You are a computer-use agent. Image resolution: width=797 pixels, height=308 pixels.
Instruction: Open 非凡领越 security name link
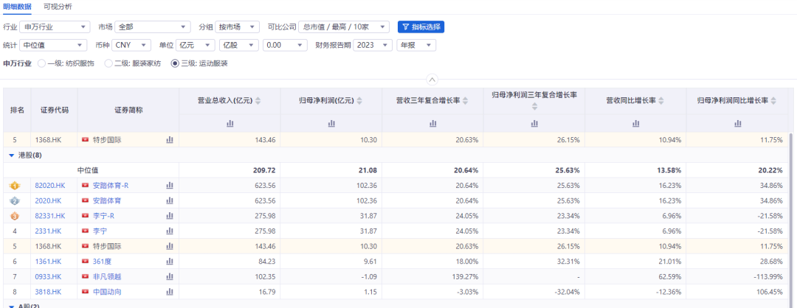click(107, 277)
